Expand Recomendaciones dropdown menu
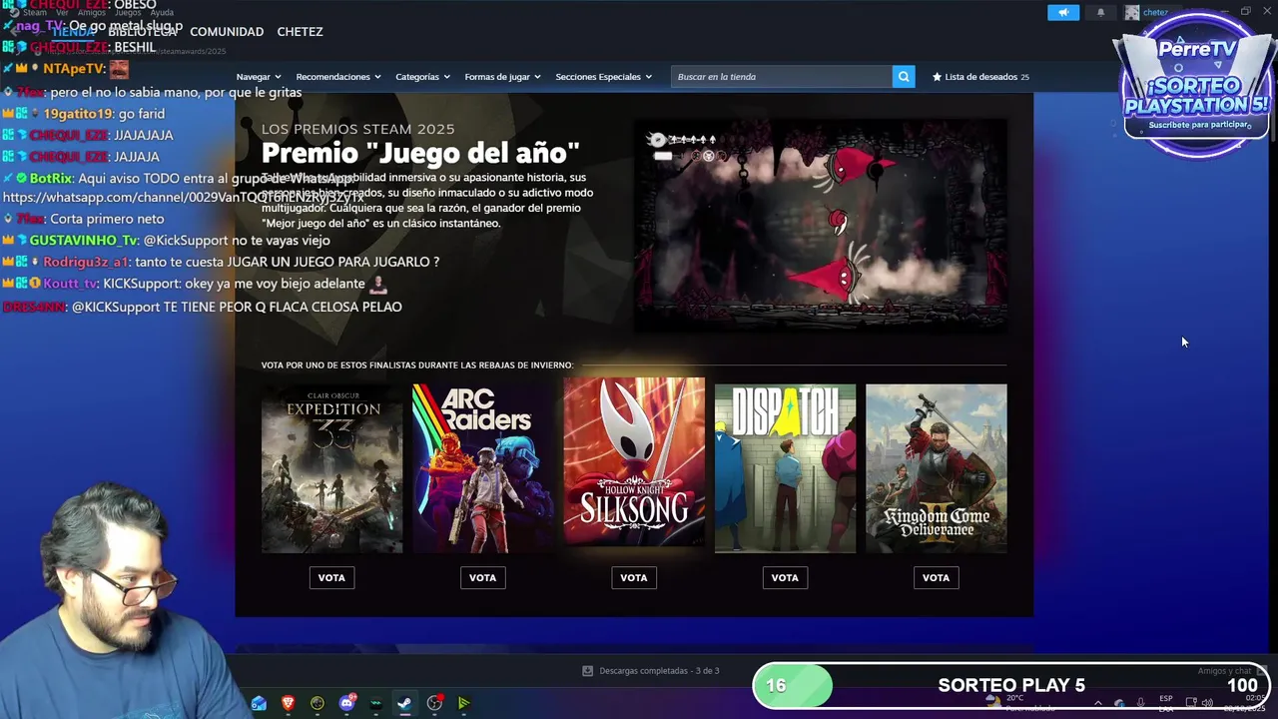The height and width of the screenshot is (719, 1278). (338, 77)
